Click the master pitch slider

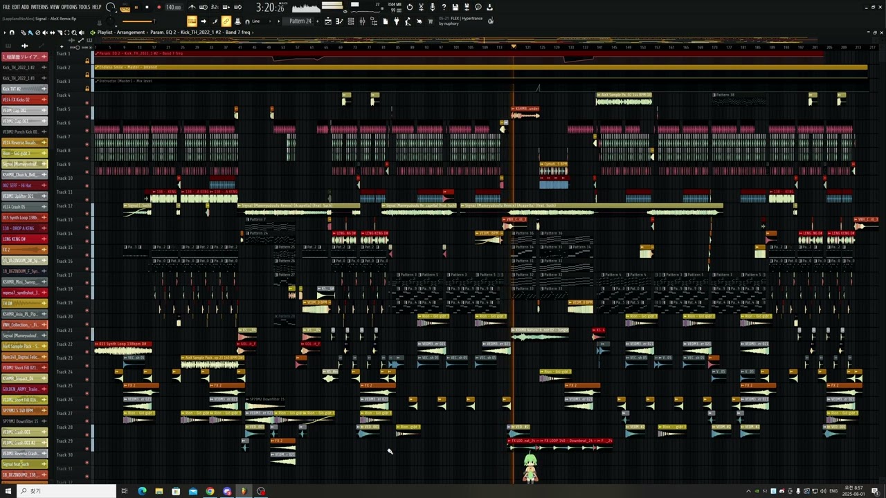tap(138, 21)
